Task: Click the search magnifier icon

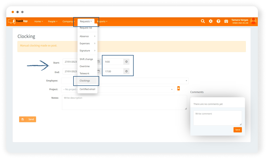Action: pyautogui.click(x=203, y=21)
